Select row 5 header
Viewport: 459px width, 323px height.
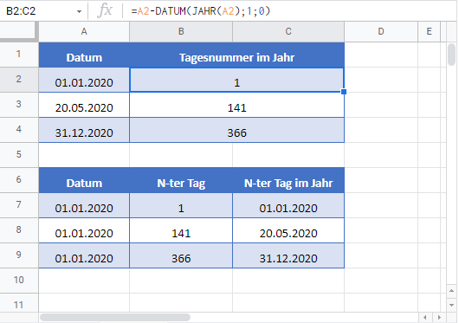pyautogui.click(x=19, y=155)
